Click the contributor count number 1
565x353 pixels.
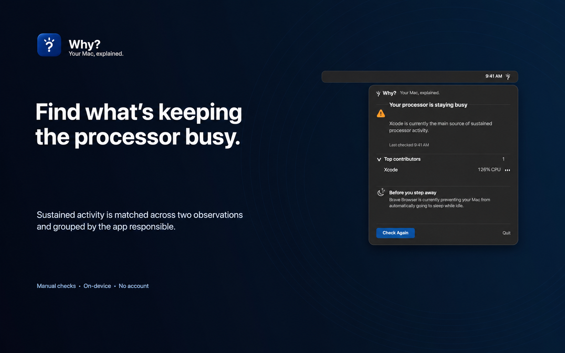point(503,159)
